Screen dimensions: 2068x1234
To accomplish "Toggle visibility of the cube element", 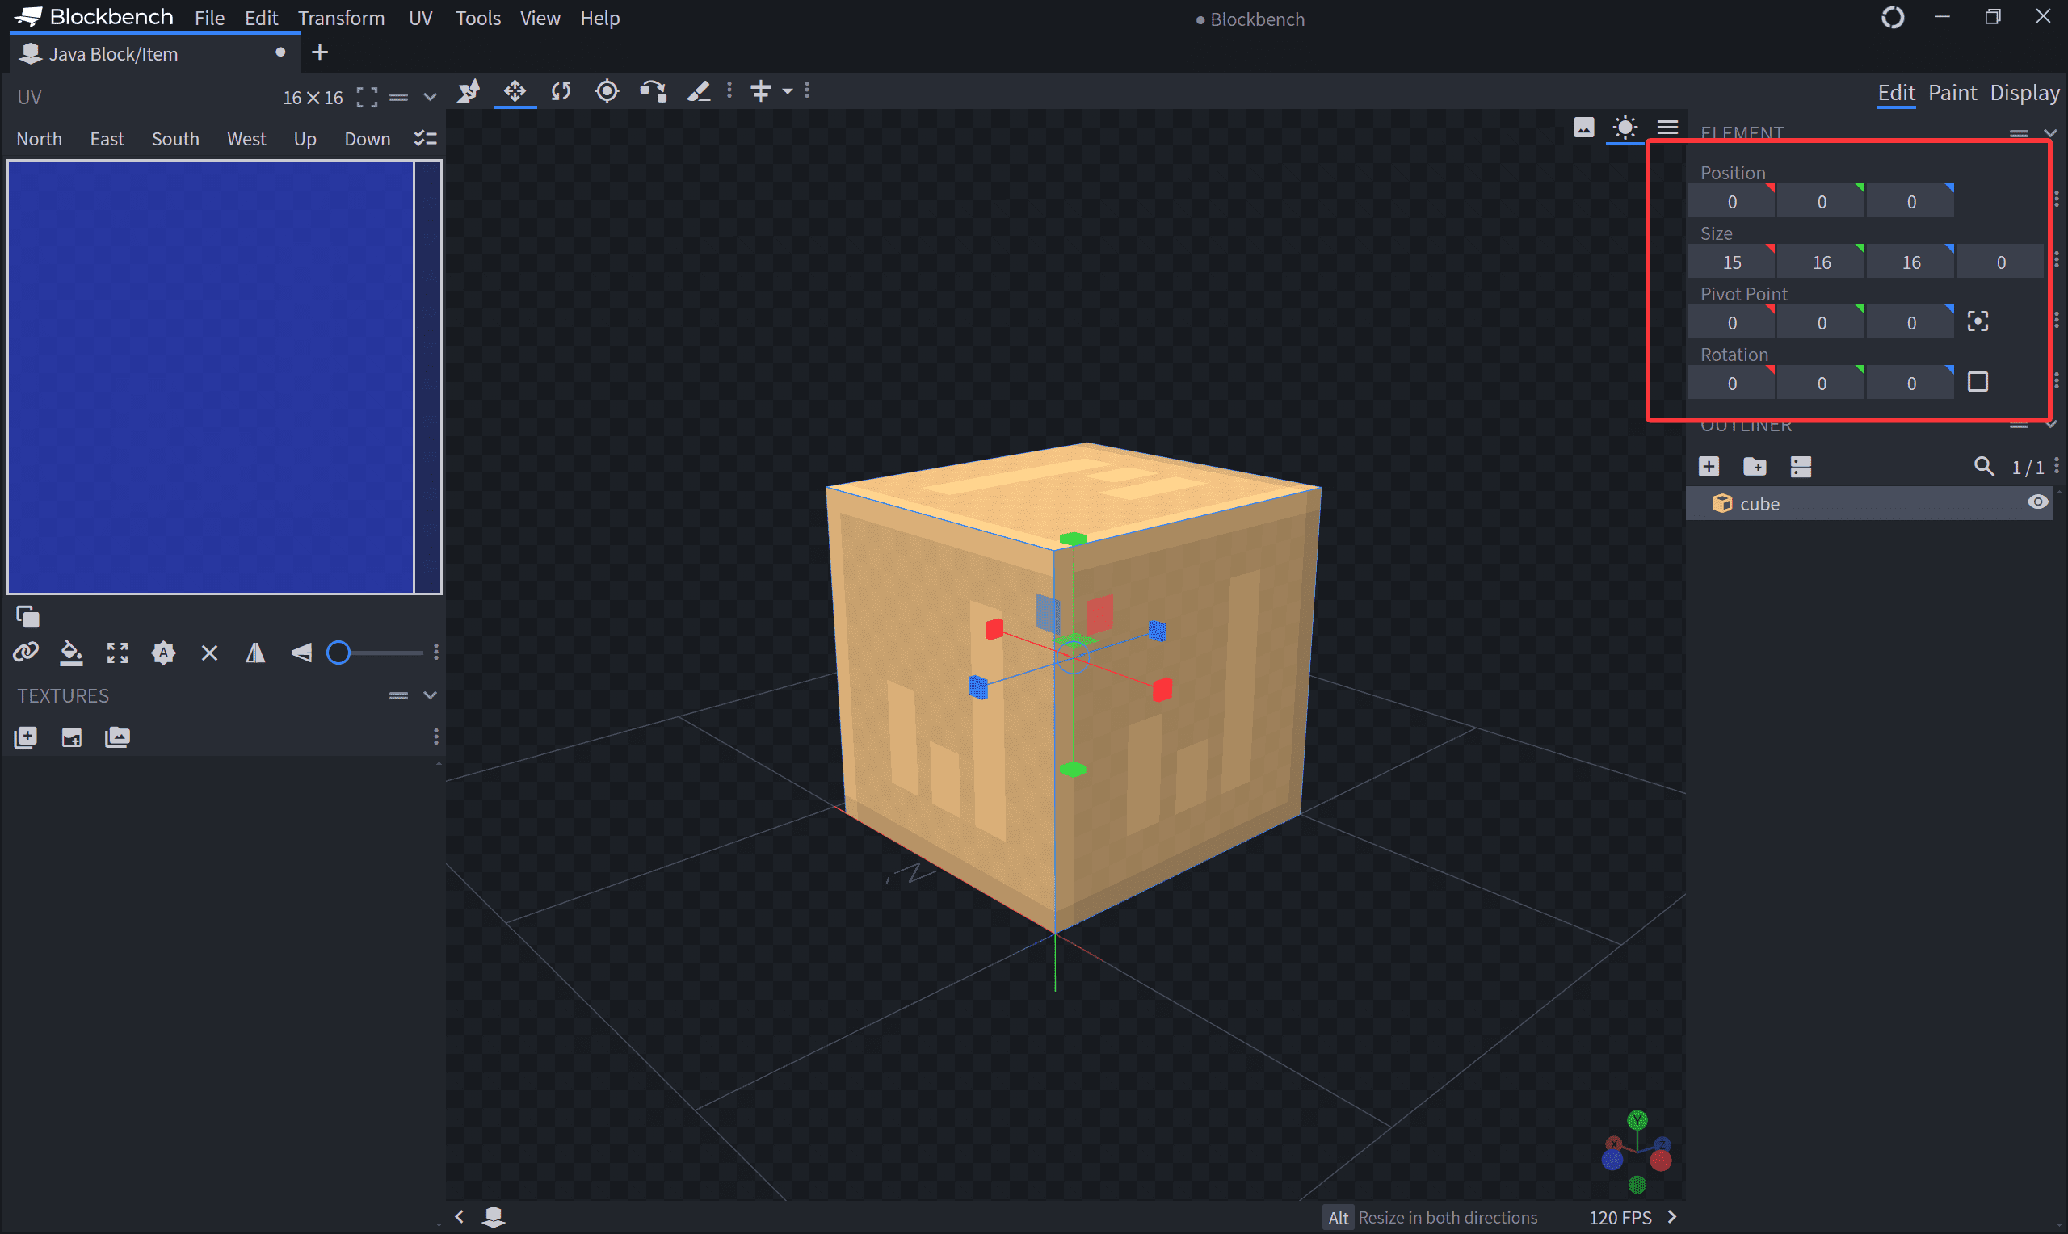I will point(2037,502).
